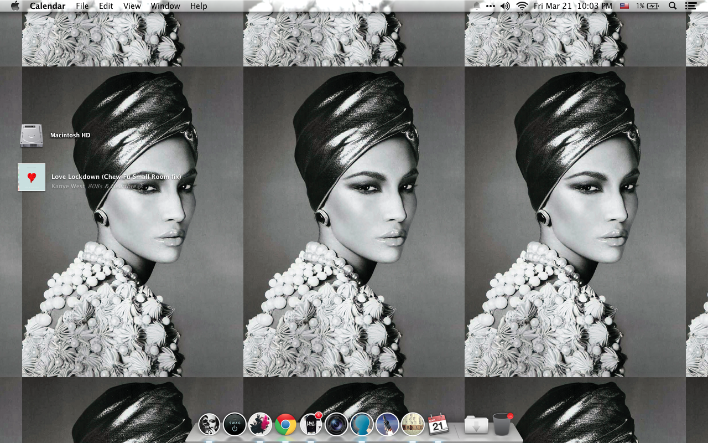The width and height of the screenshot is (708, 443).
Task: Open the dock icon with red badge
Action: 311,425
